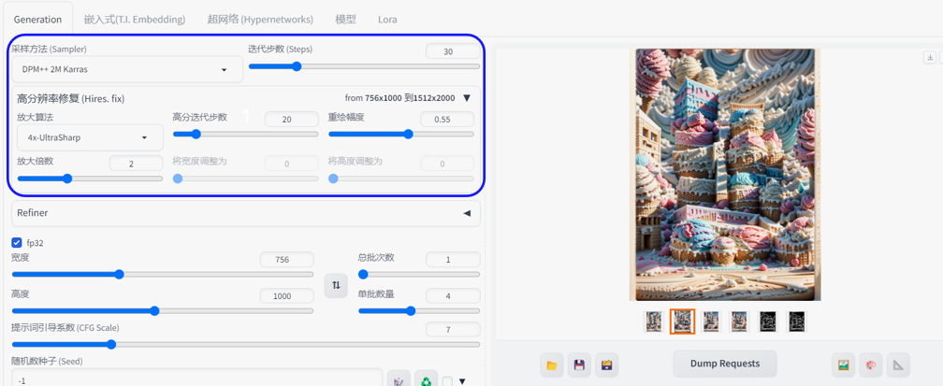This screenshot has width=943, height=386.
Task: Click the zip archive save icon
Action: pyautogui.click(x=607, y=365)
